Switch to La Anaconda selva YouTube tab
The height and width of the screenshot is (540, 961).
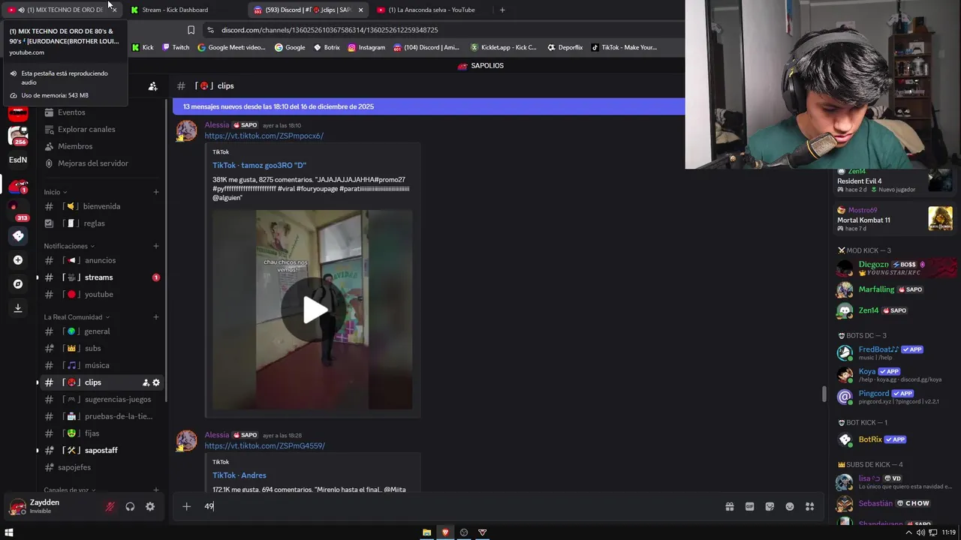[x=431, y=10]
